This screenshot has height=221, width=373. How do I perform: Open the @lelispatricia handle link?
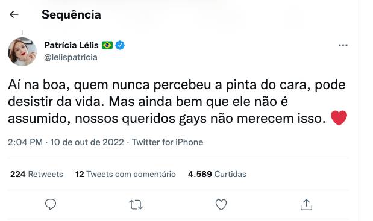pos(71,57)
